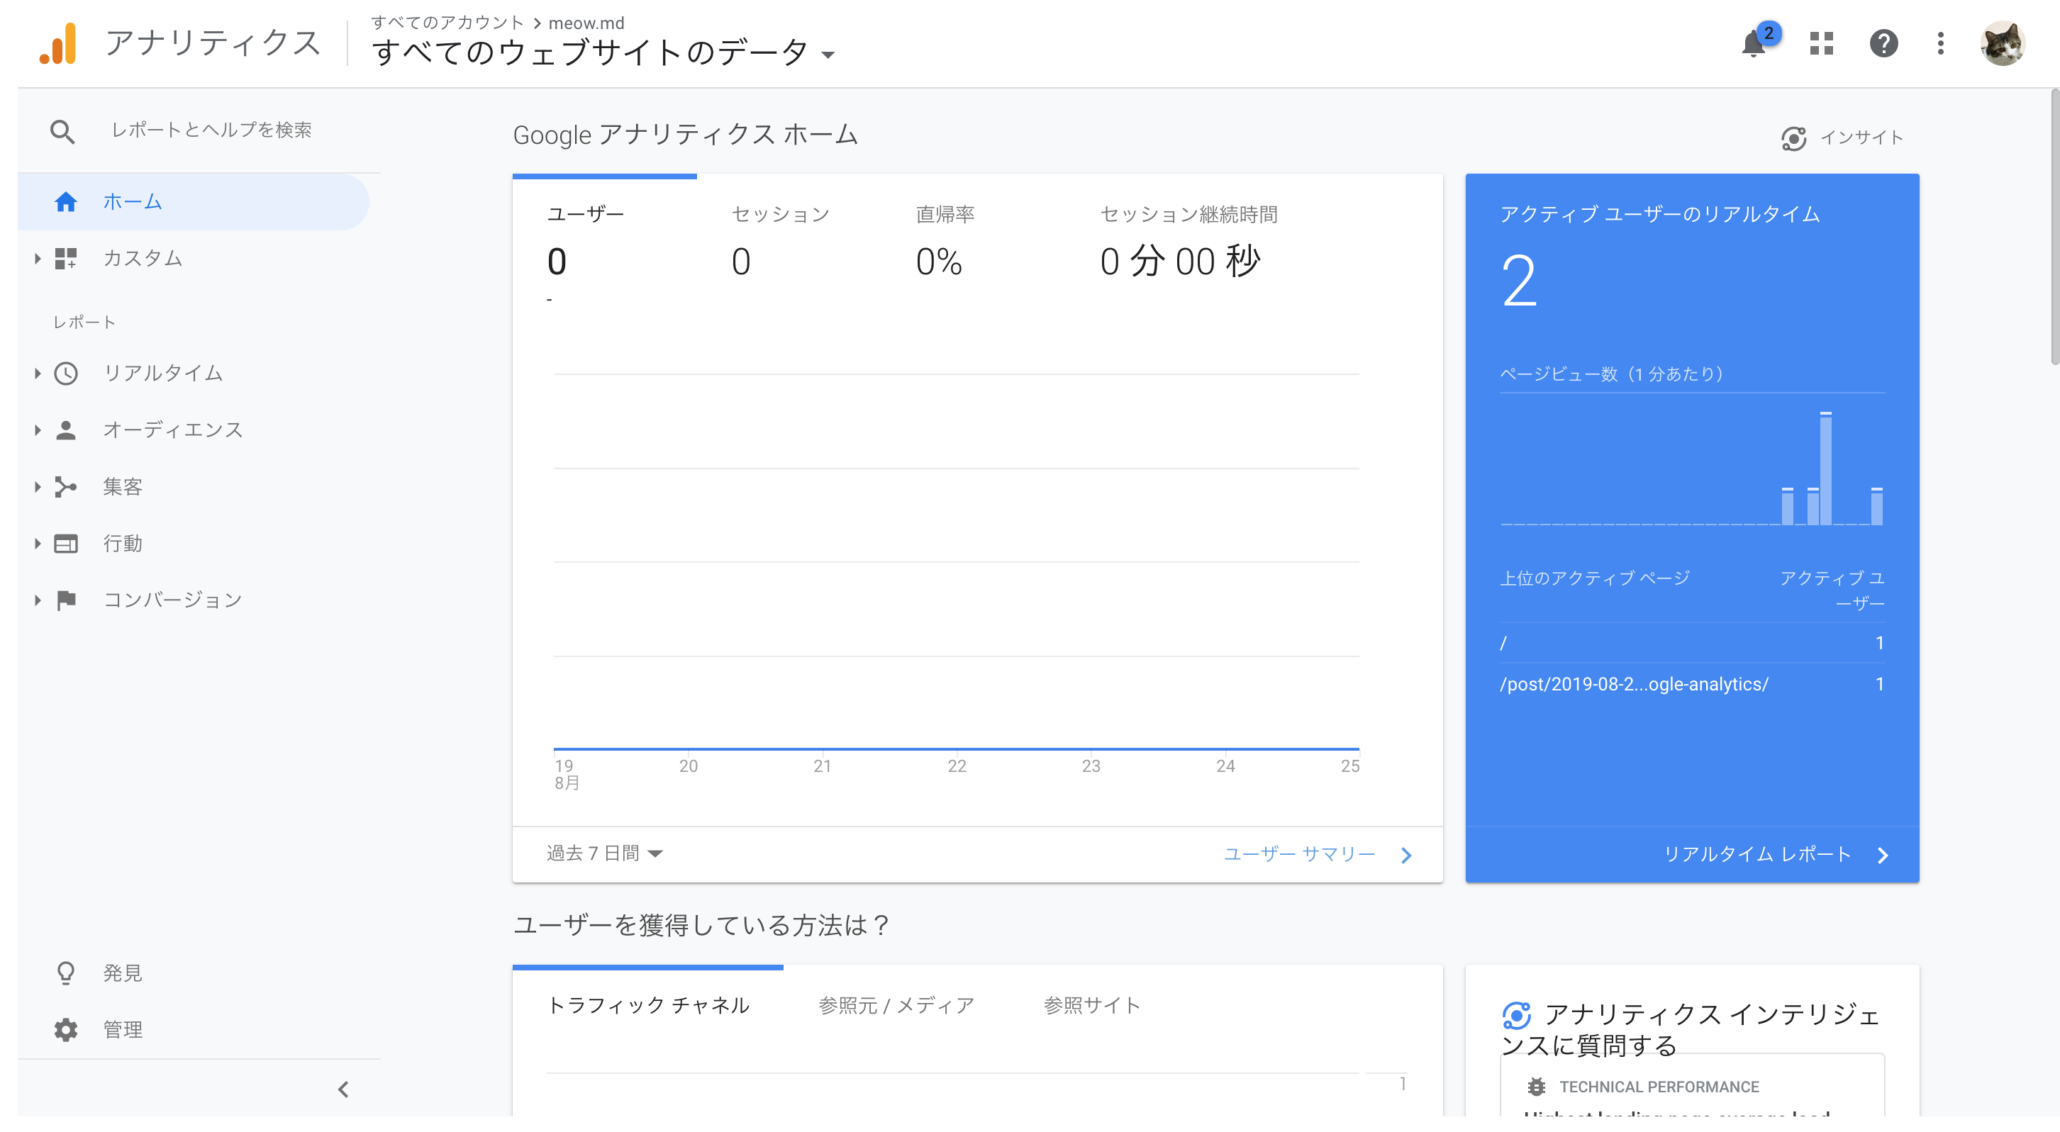Expand the 行動 report arrow

point(37,544)
